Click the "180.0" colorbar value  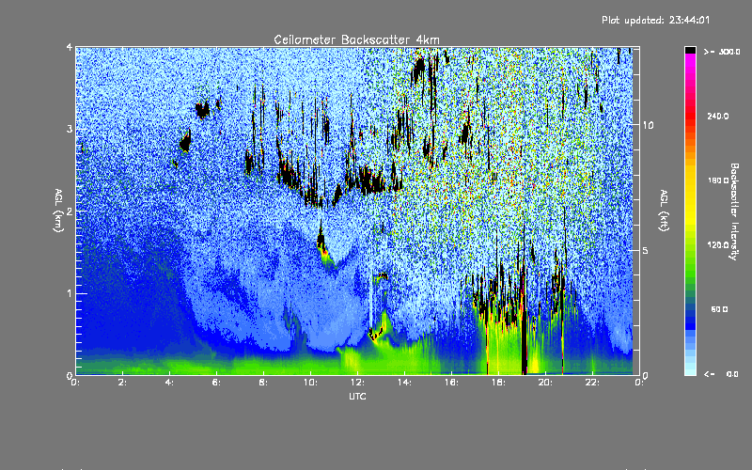pyautogui.click(x=718, y=180)
